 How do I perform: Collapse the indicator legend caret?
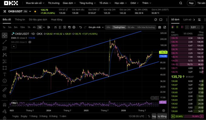(x=14, y=46)
